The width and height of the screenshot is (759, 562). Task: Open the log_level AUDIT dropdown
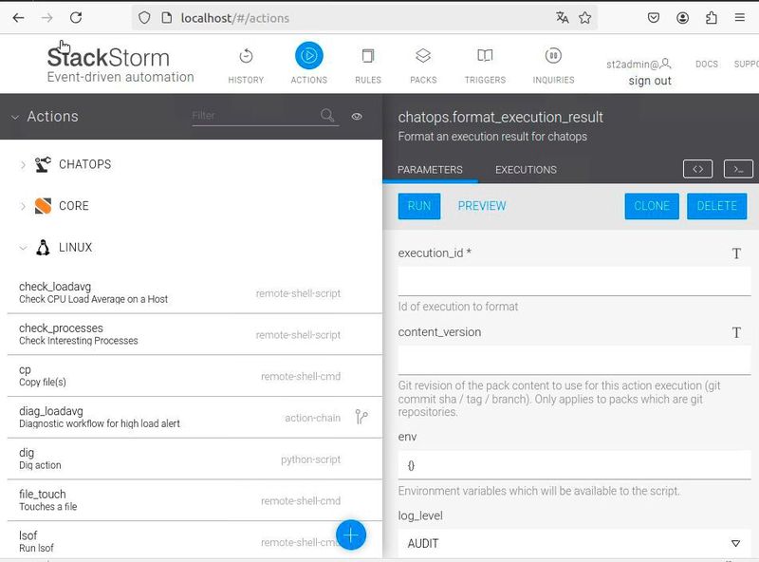click(575, 544)
